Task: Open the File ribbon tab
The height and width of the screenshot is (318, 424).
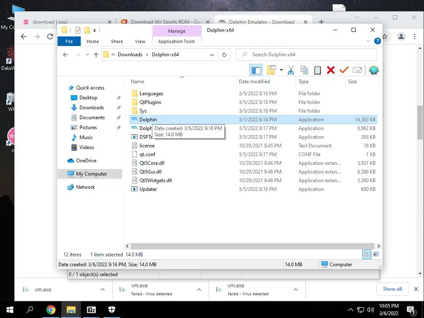Action: point(69,41)
